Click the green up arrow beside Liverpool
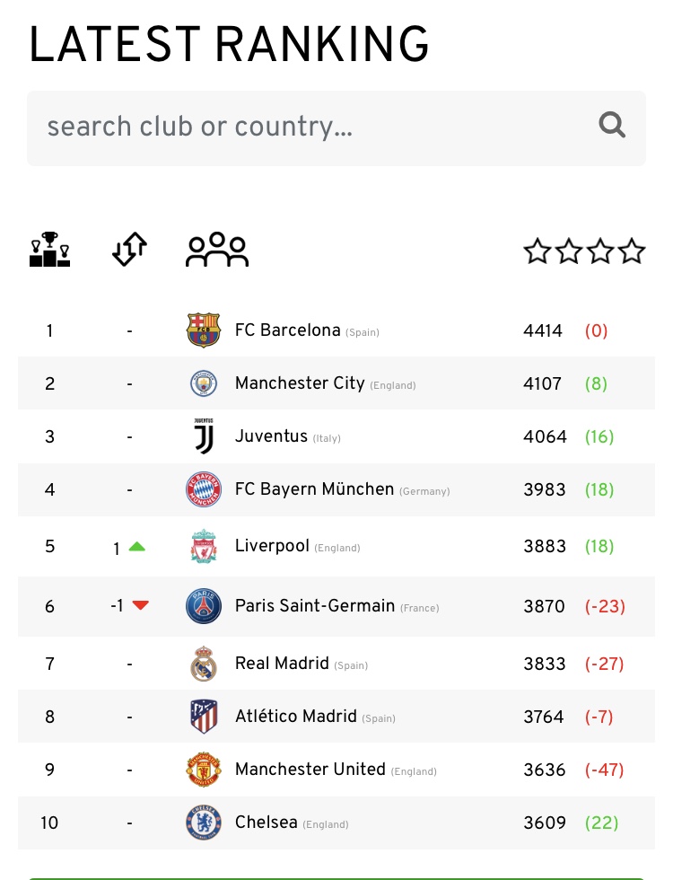673x880 pixels. [136, 546]
